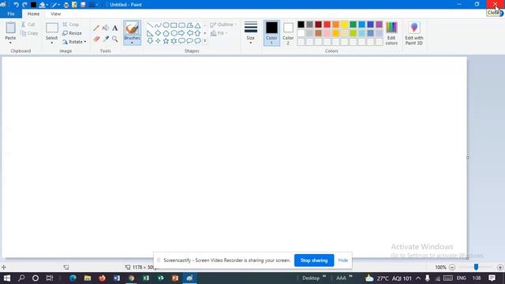Pick the red color swatch

click(327, 24)
